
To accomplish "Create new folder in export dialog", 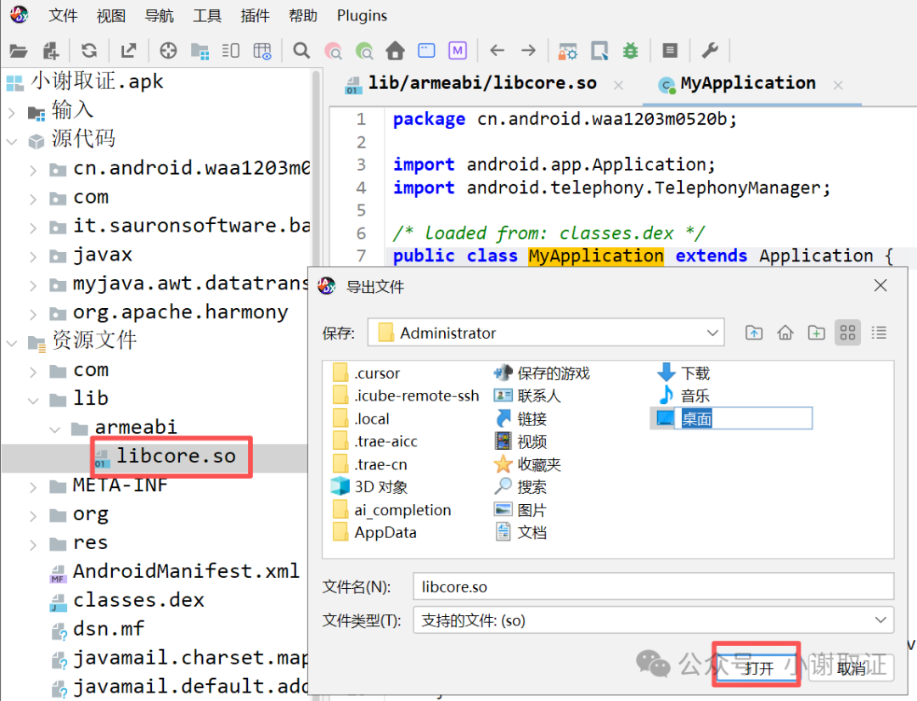I will click(x=816, y=333).
